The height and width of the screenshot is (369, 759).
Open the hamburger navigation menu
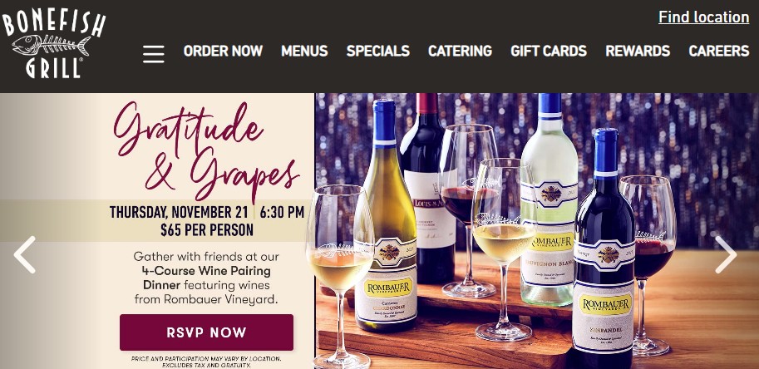154,54
